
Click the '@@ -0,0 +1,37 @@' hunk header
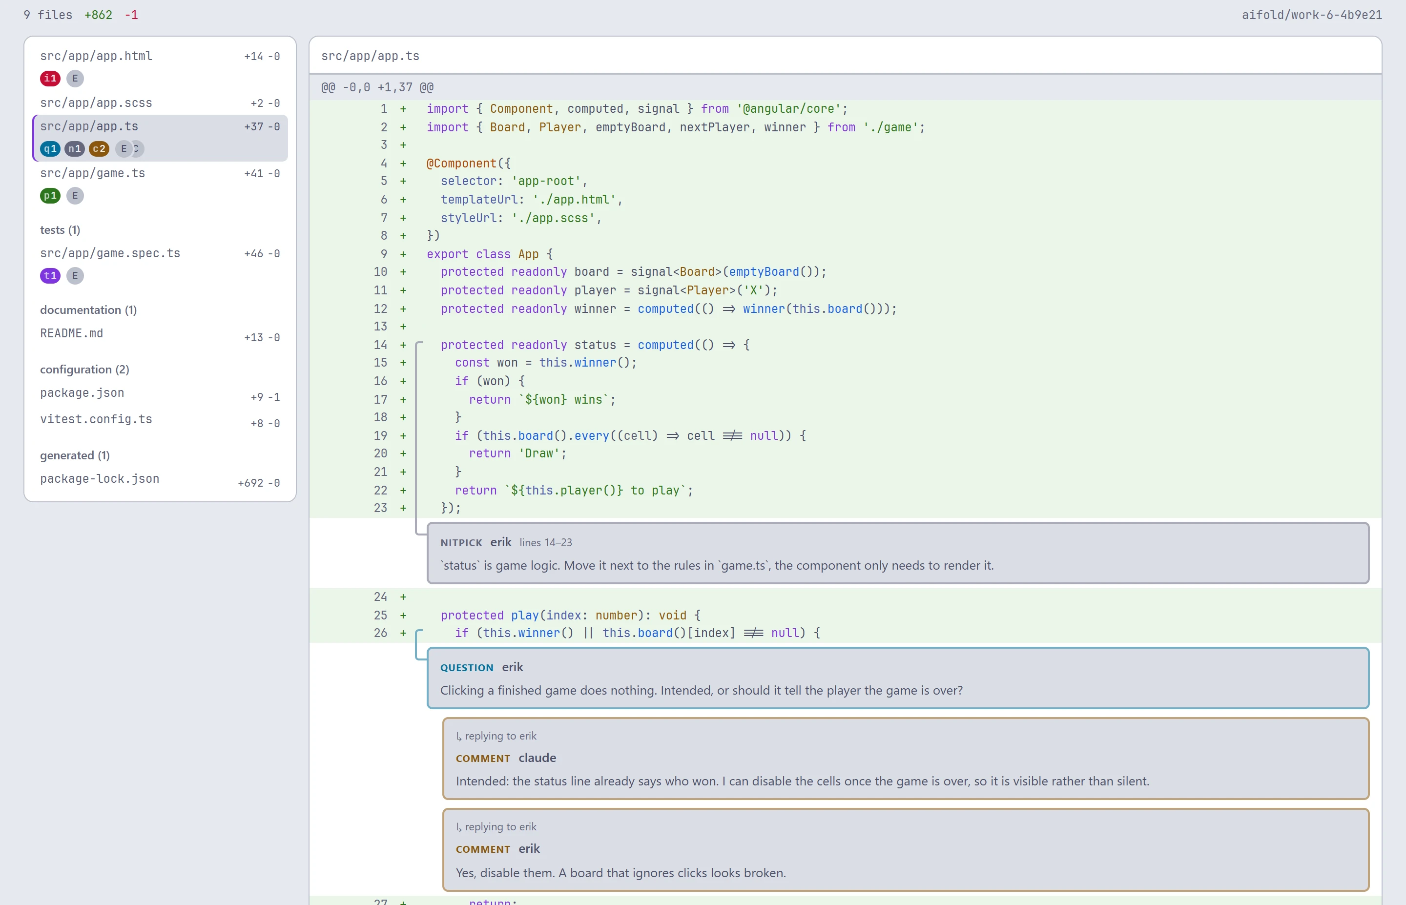(x=845, y=87)
